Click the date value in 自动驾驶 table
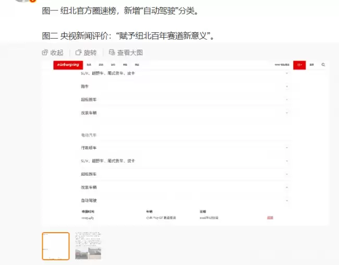 (209, 218)
